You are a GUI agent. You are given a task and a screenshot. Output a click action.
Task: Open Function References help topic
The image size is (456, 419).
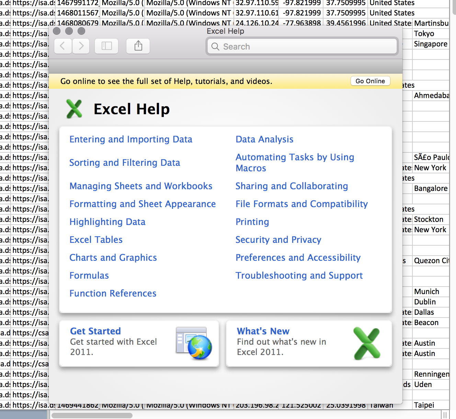(x=113, y=293)
